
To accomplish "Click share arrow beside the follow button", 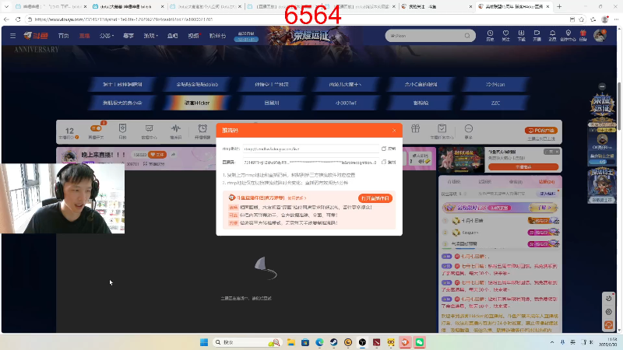I will [x=173, y=154].
